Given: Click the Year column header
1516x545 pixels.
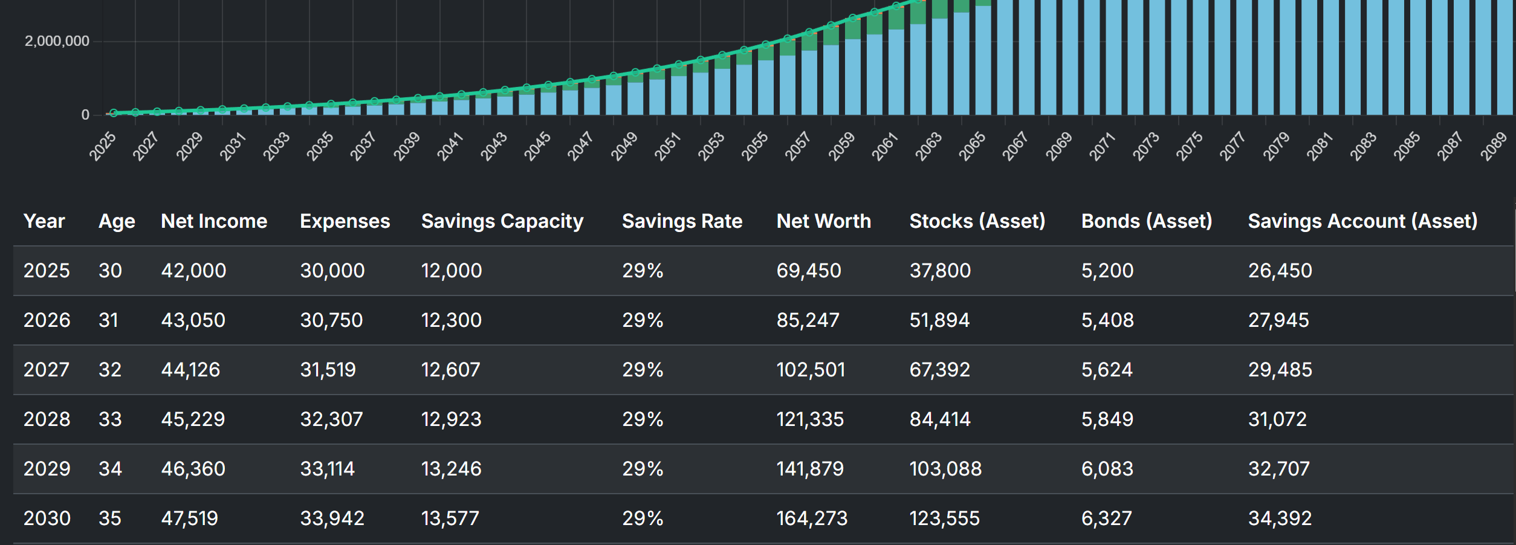Looking at the screenshot, I should [x=44, y=221].
